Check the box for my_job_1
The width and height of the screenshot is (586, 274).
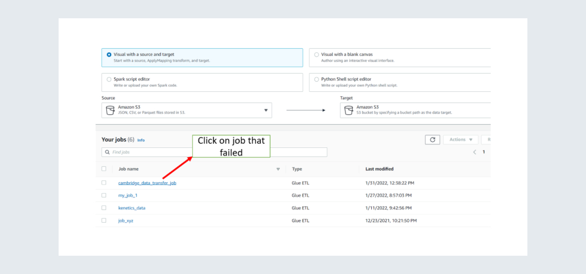click(x=104, y=195)
